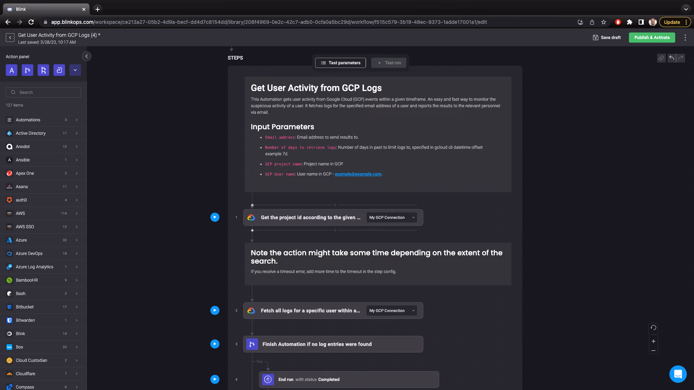The width and height of the screenshot is (694, 390).
Task: Start a Test run
Action: [389, 63]
